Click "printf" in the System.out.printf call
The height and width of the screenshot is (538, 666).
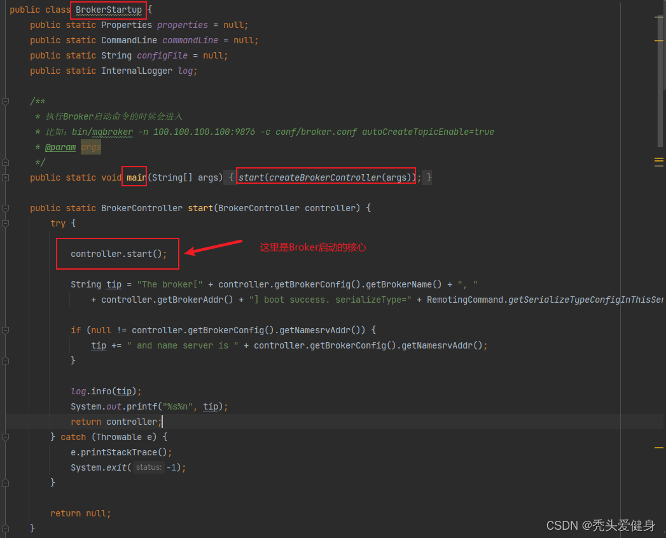(x=142, y=406)
